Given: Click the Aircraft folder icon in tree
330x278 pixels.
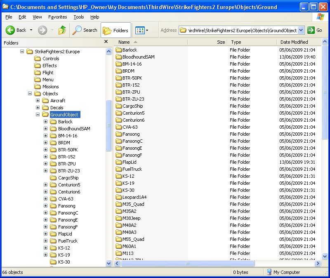Looking at the screenshot, I should [45, 101].
